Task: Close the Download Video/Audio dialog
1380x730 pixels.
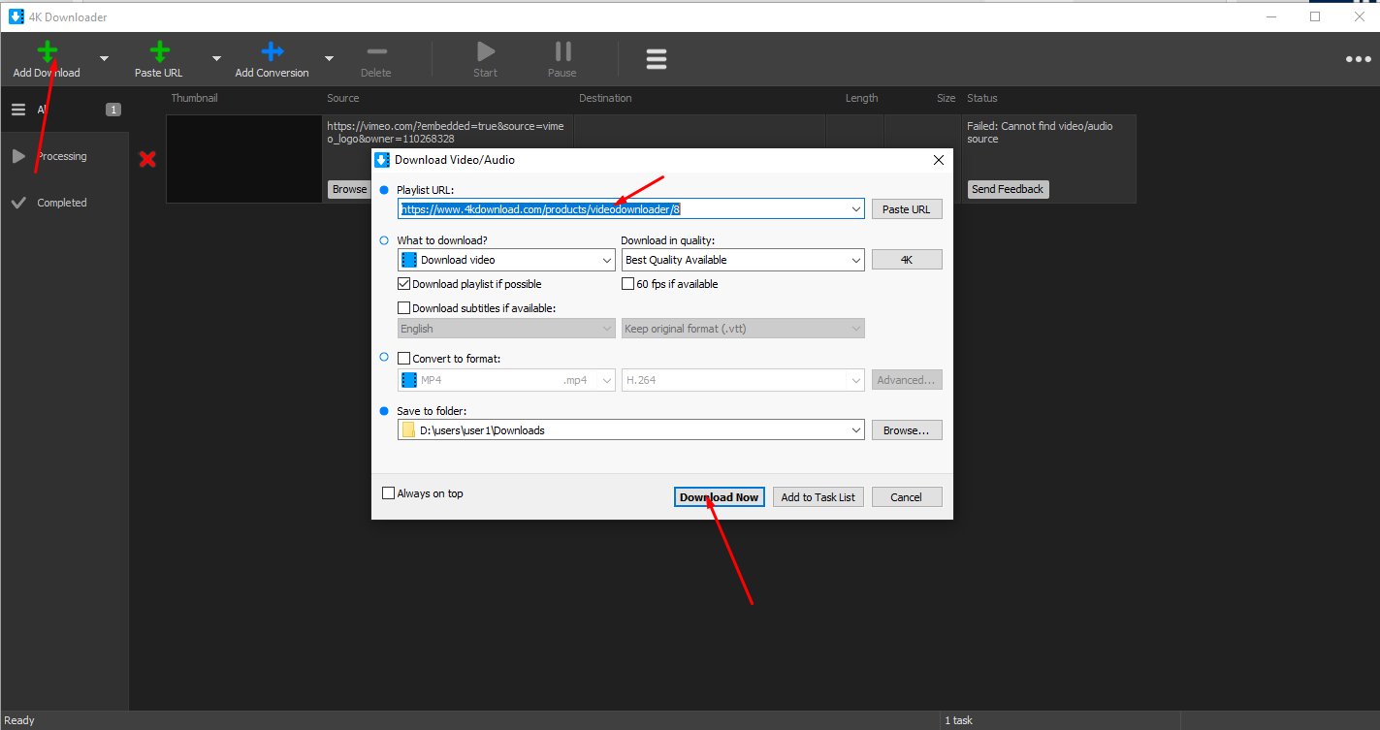Action: pos(938,160)
